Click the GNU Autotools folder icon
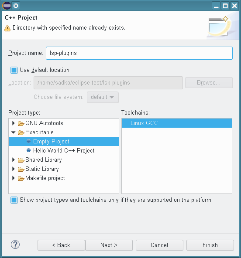This screenshot has height=258, width=241. (21, 123)
